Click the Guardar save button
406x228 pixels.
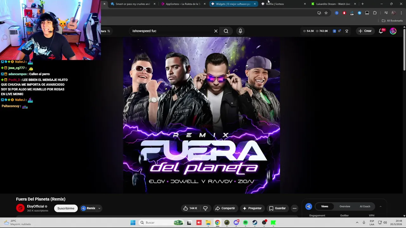click(x=278, y=208)
